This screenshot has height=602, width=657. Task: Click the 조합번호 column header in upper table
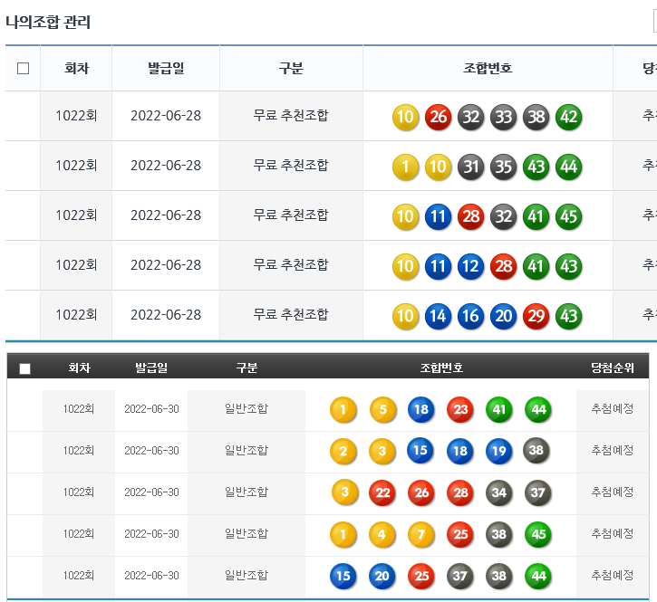[x=488, y=69]
